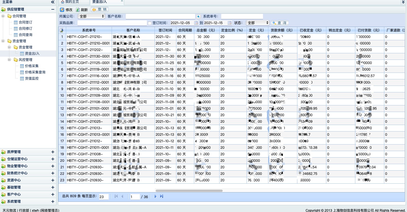Click the horizontal scrollbar under the table
The height and width of the screenshot is (212, 407).
189,191
